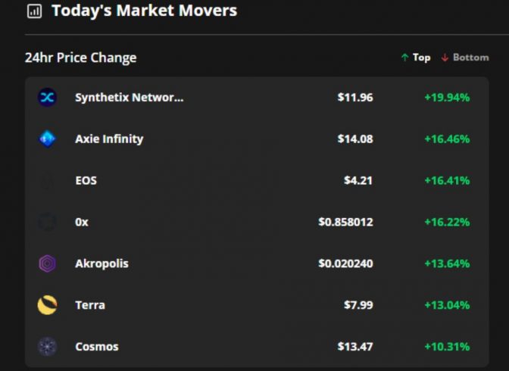Click the Akropolis price $0.020240
The width and height of the screenshot is (509, 371).
pos(345,263)
